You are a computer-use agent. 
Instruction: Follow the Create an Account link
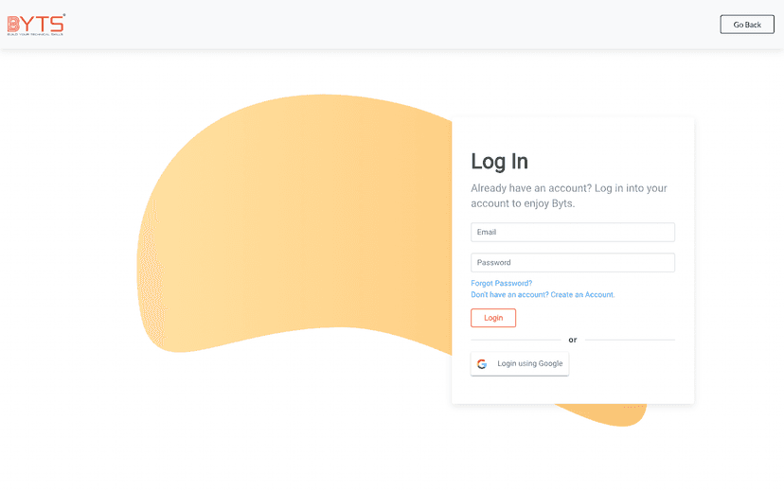(x=582, y=295)
